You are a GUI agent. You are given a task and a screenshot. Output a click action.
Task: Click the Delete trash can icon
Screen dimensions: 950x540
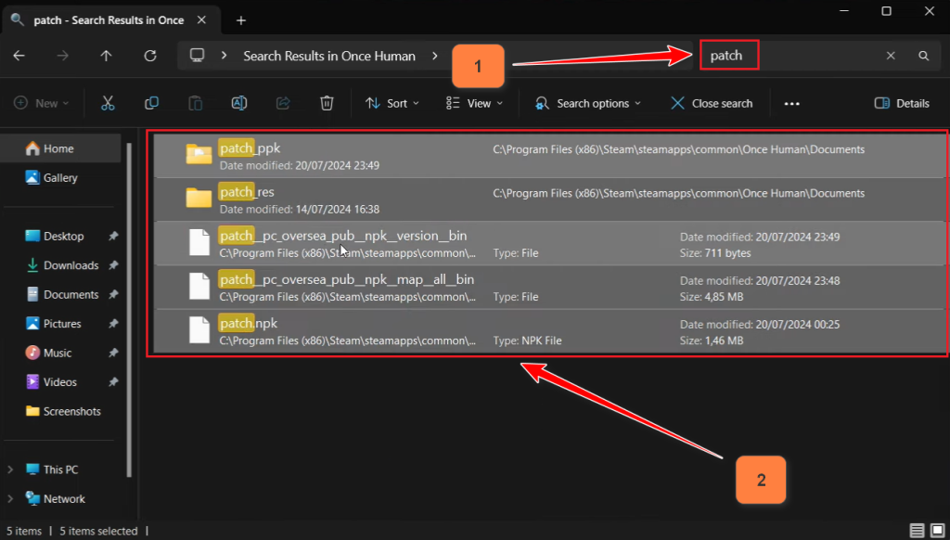[327, 103]
